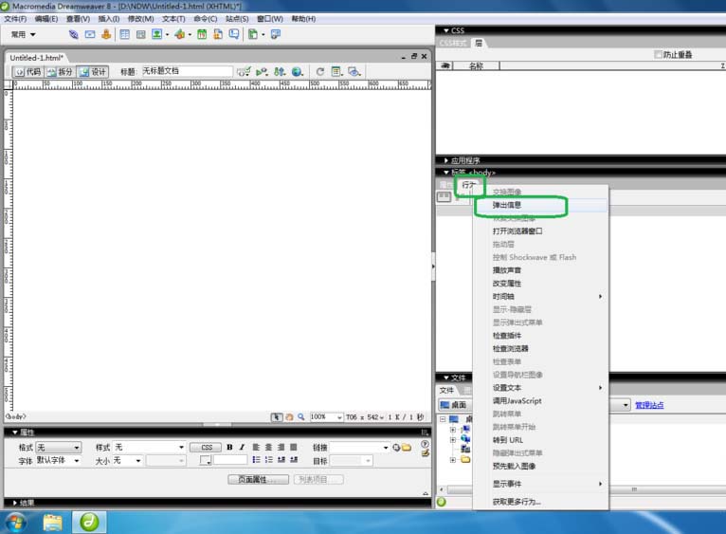
Task: Click the Italic formatting button
Action: (x=242, y=447)
